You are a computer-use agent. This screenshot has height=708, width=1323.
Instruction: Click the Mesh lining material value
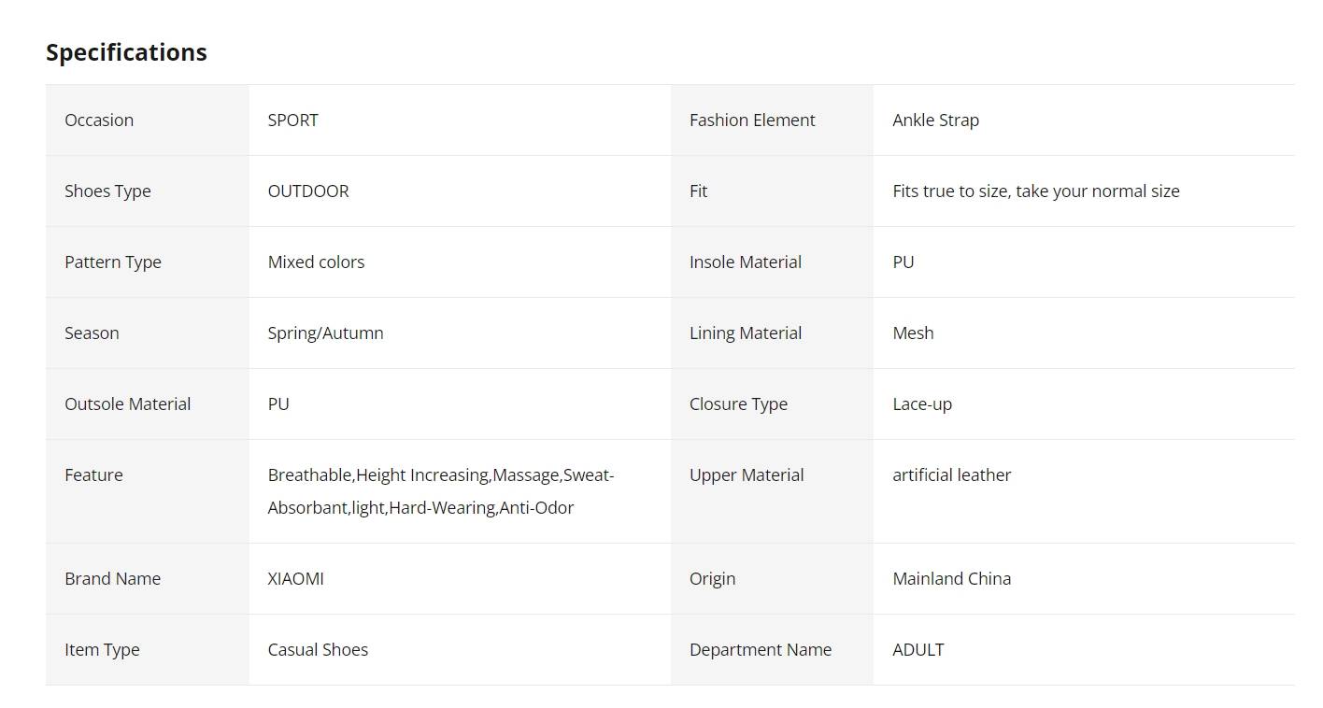913,333
